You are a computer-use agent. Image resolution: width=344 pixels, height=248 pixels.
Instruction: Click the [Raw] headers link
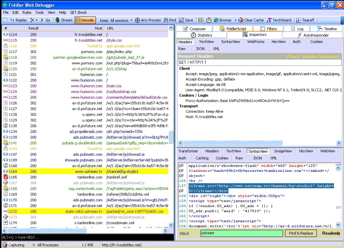293,56
